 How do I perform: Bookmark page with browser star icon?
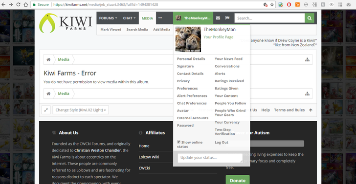pos(272,4)
